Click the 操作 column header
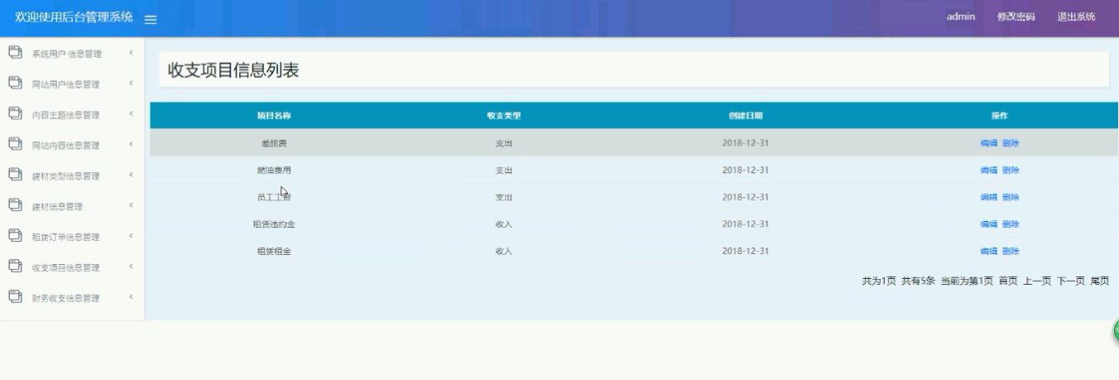The width and height of the screenshot is (1119, 380). click(x=1000, y=116)
